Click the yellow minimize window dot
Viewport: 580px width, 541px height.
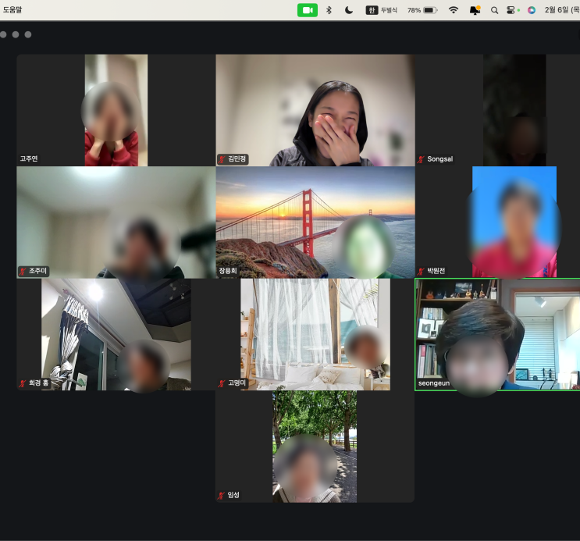[16, 34]
